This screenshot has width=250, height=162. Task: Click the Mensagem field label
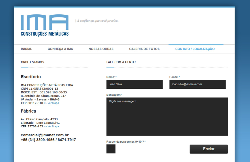(x=114, y=95)
